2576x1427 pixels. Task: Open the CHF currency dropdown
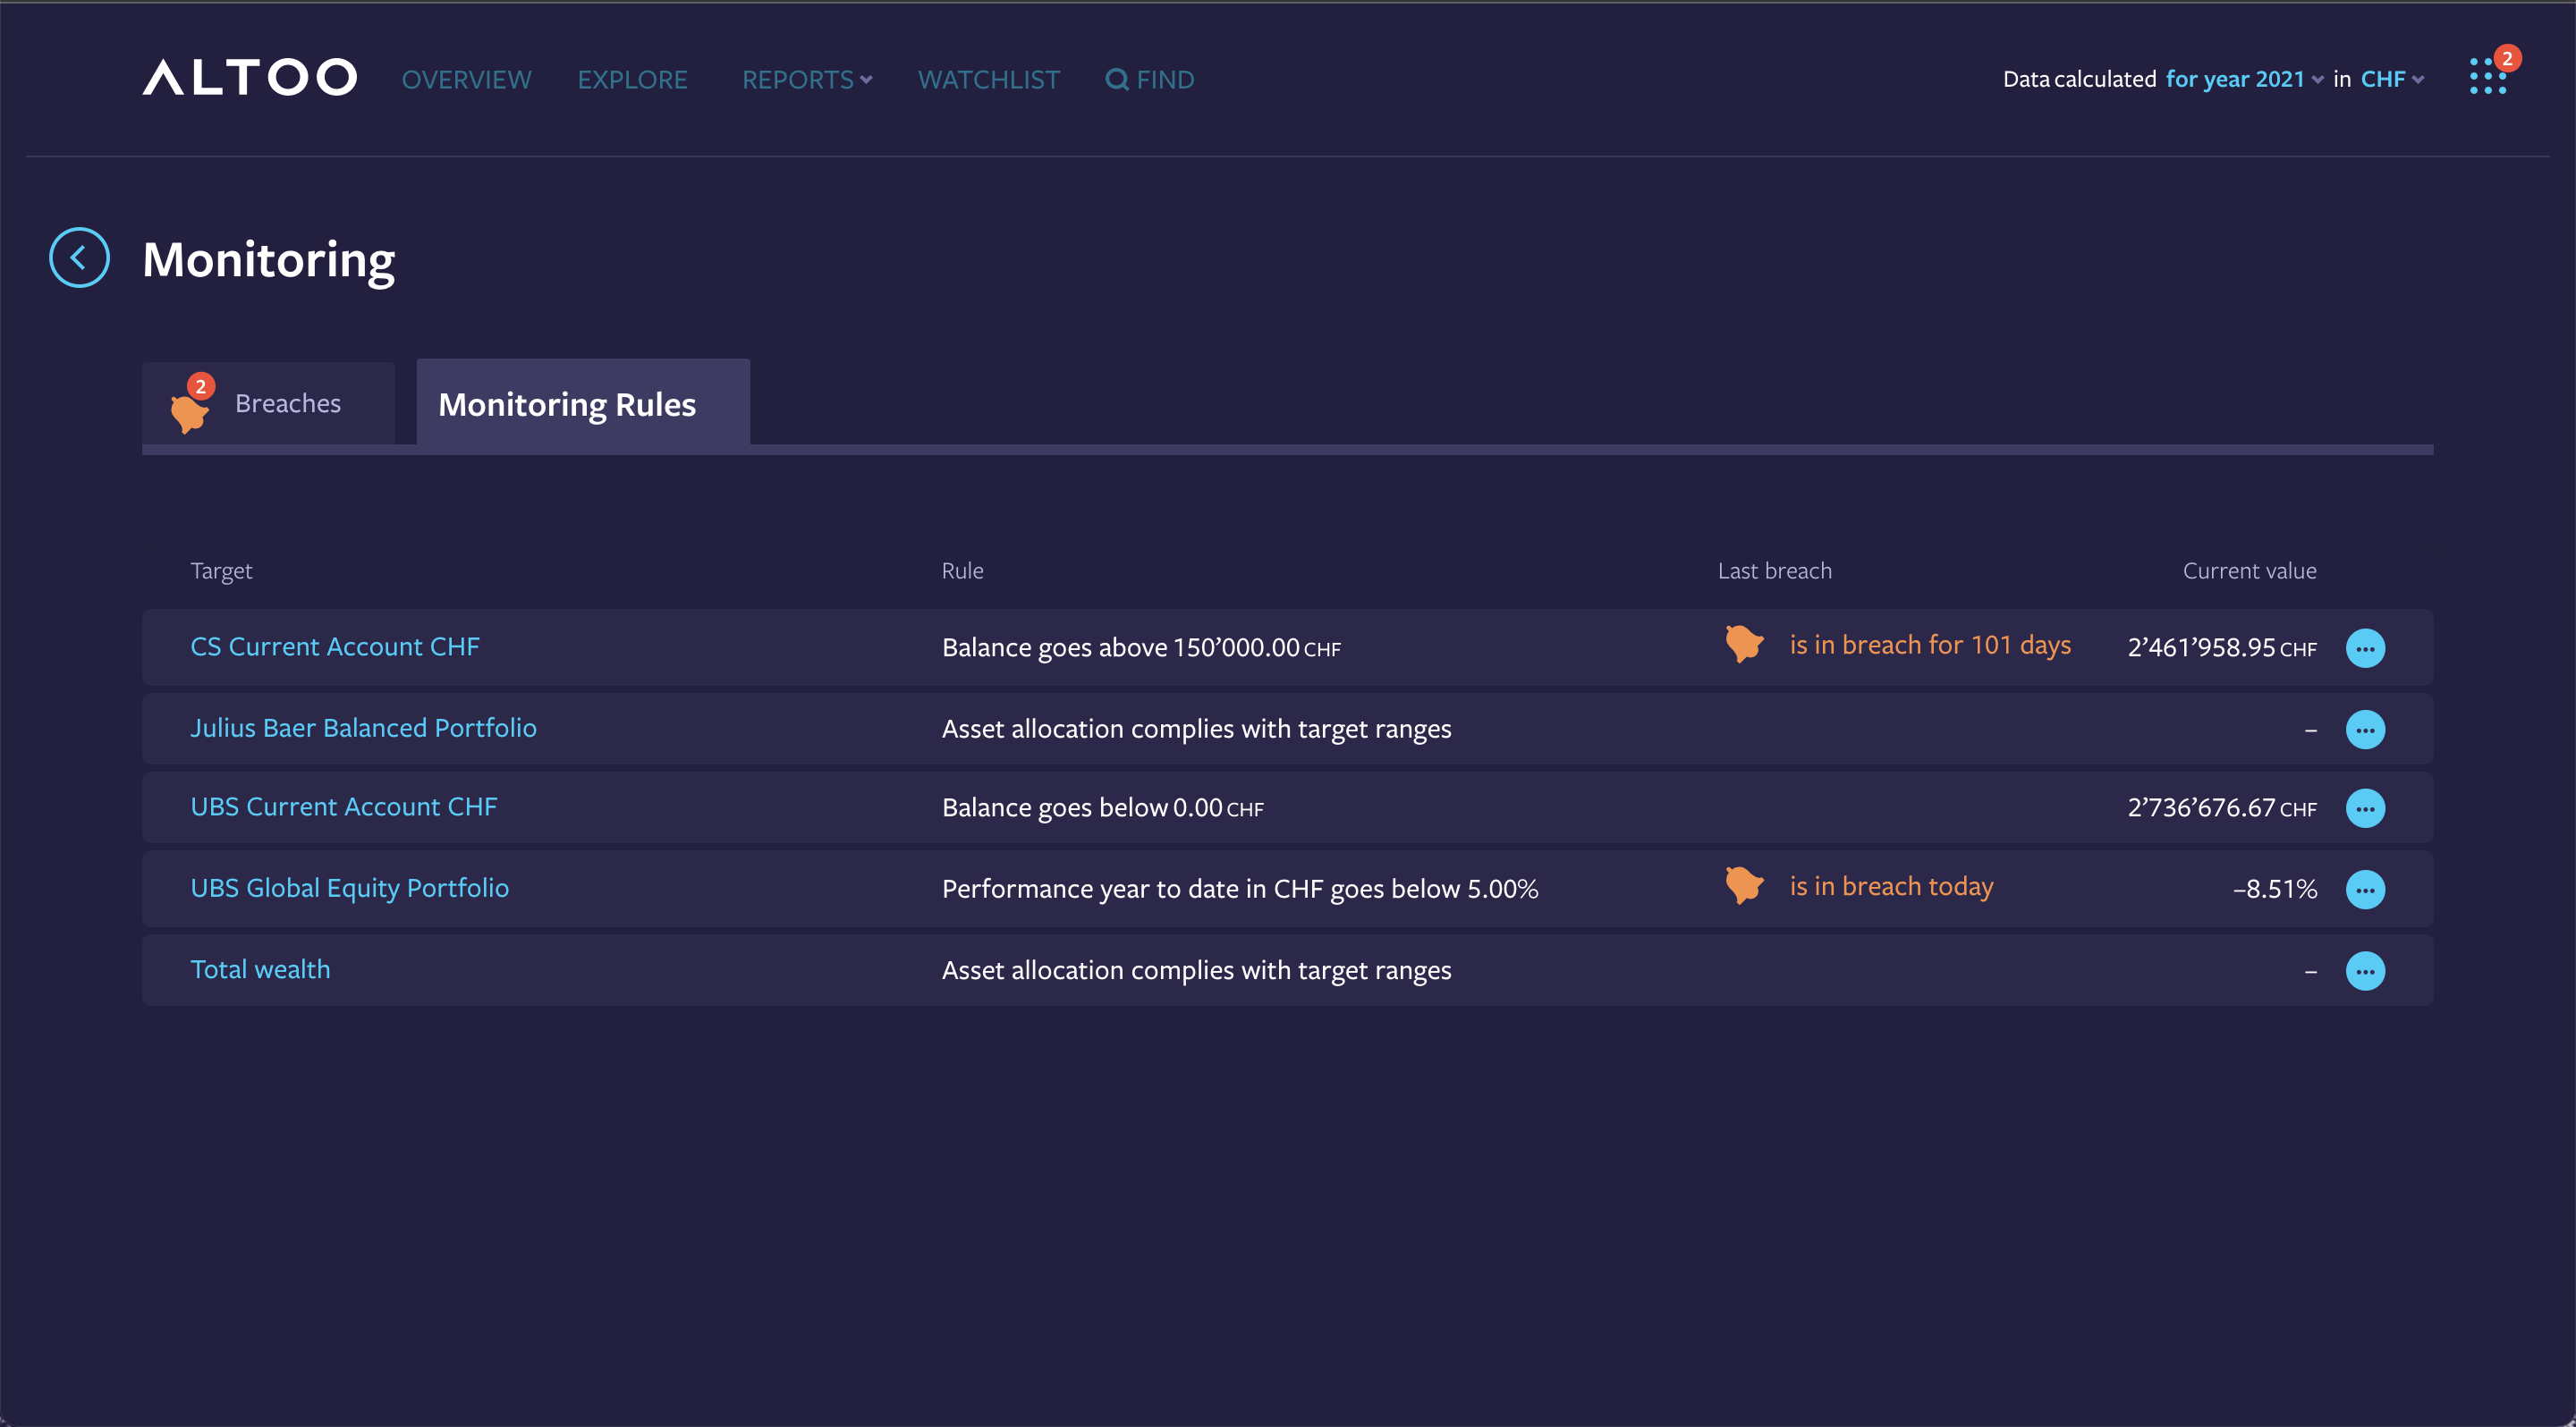2392,79
